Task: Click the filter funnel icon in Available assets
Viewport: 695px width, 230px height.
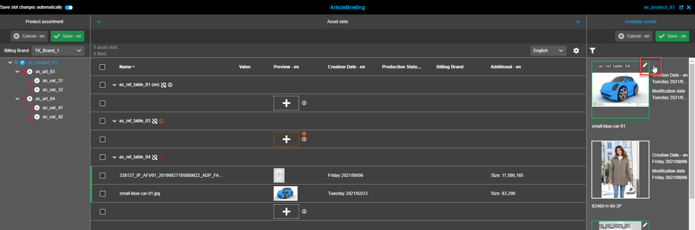Action: tap(593, 51)
